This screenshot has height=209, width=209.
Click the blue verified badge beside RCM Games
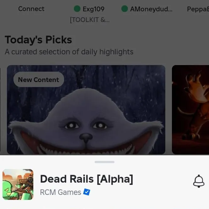87,192
